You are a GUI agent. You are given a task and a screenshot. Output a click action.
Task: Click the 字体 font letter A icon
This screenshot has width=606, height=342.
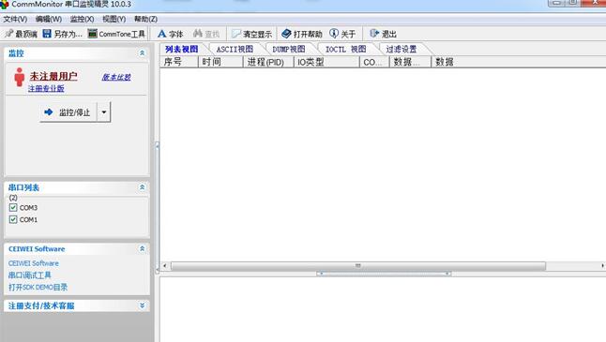click(x=162, y=34)
